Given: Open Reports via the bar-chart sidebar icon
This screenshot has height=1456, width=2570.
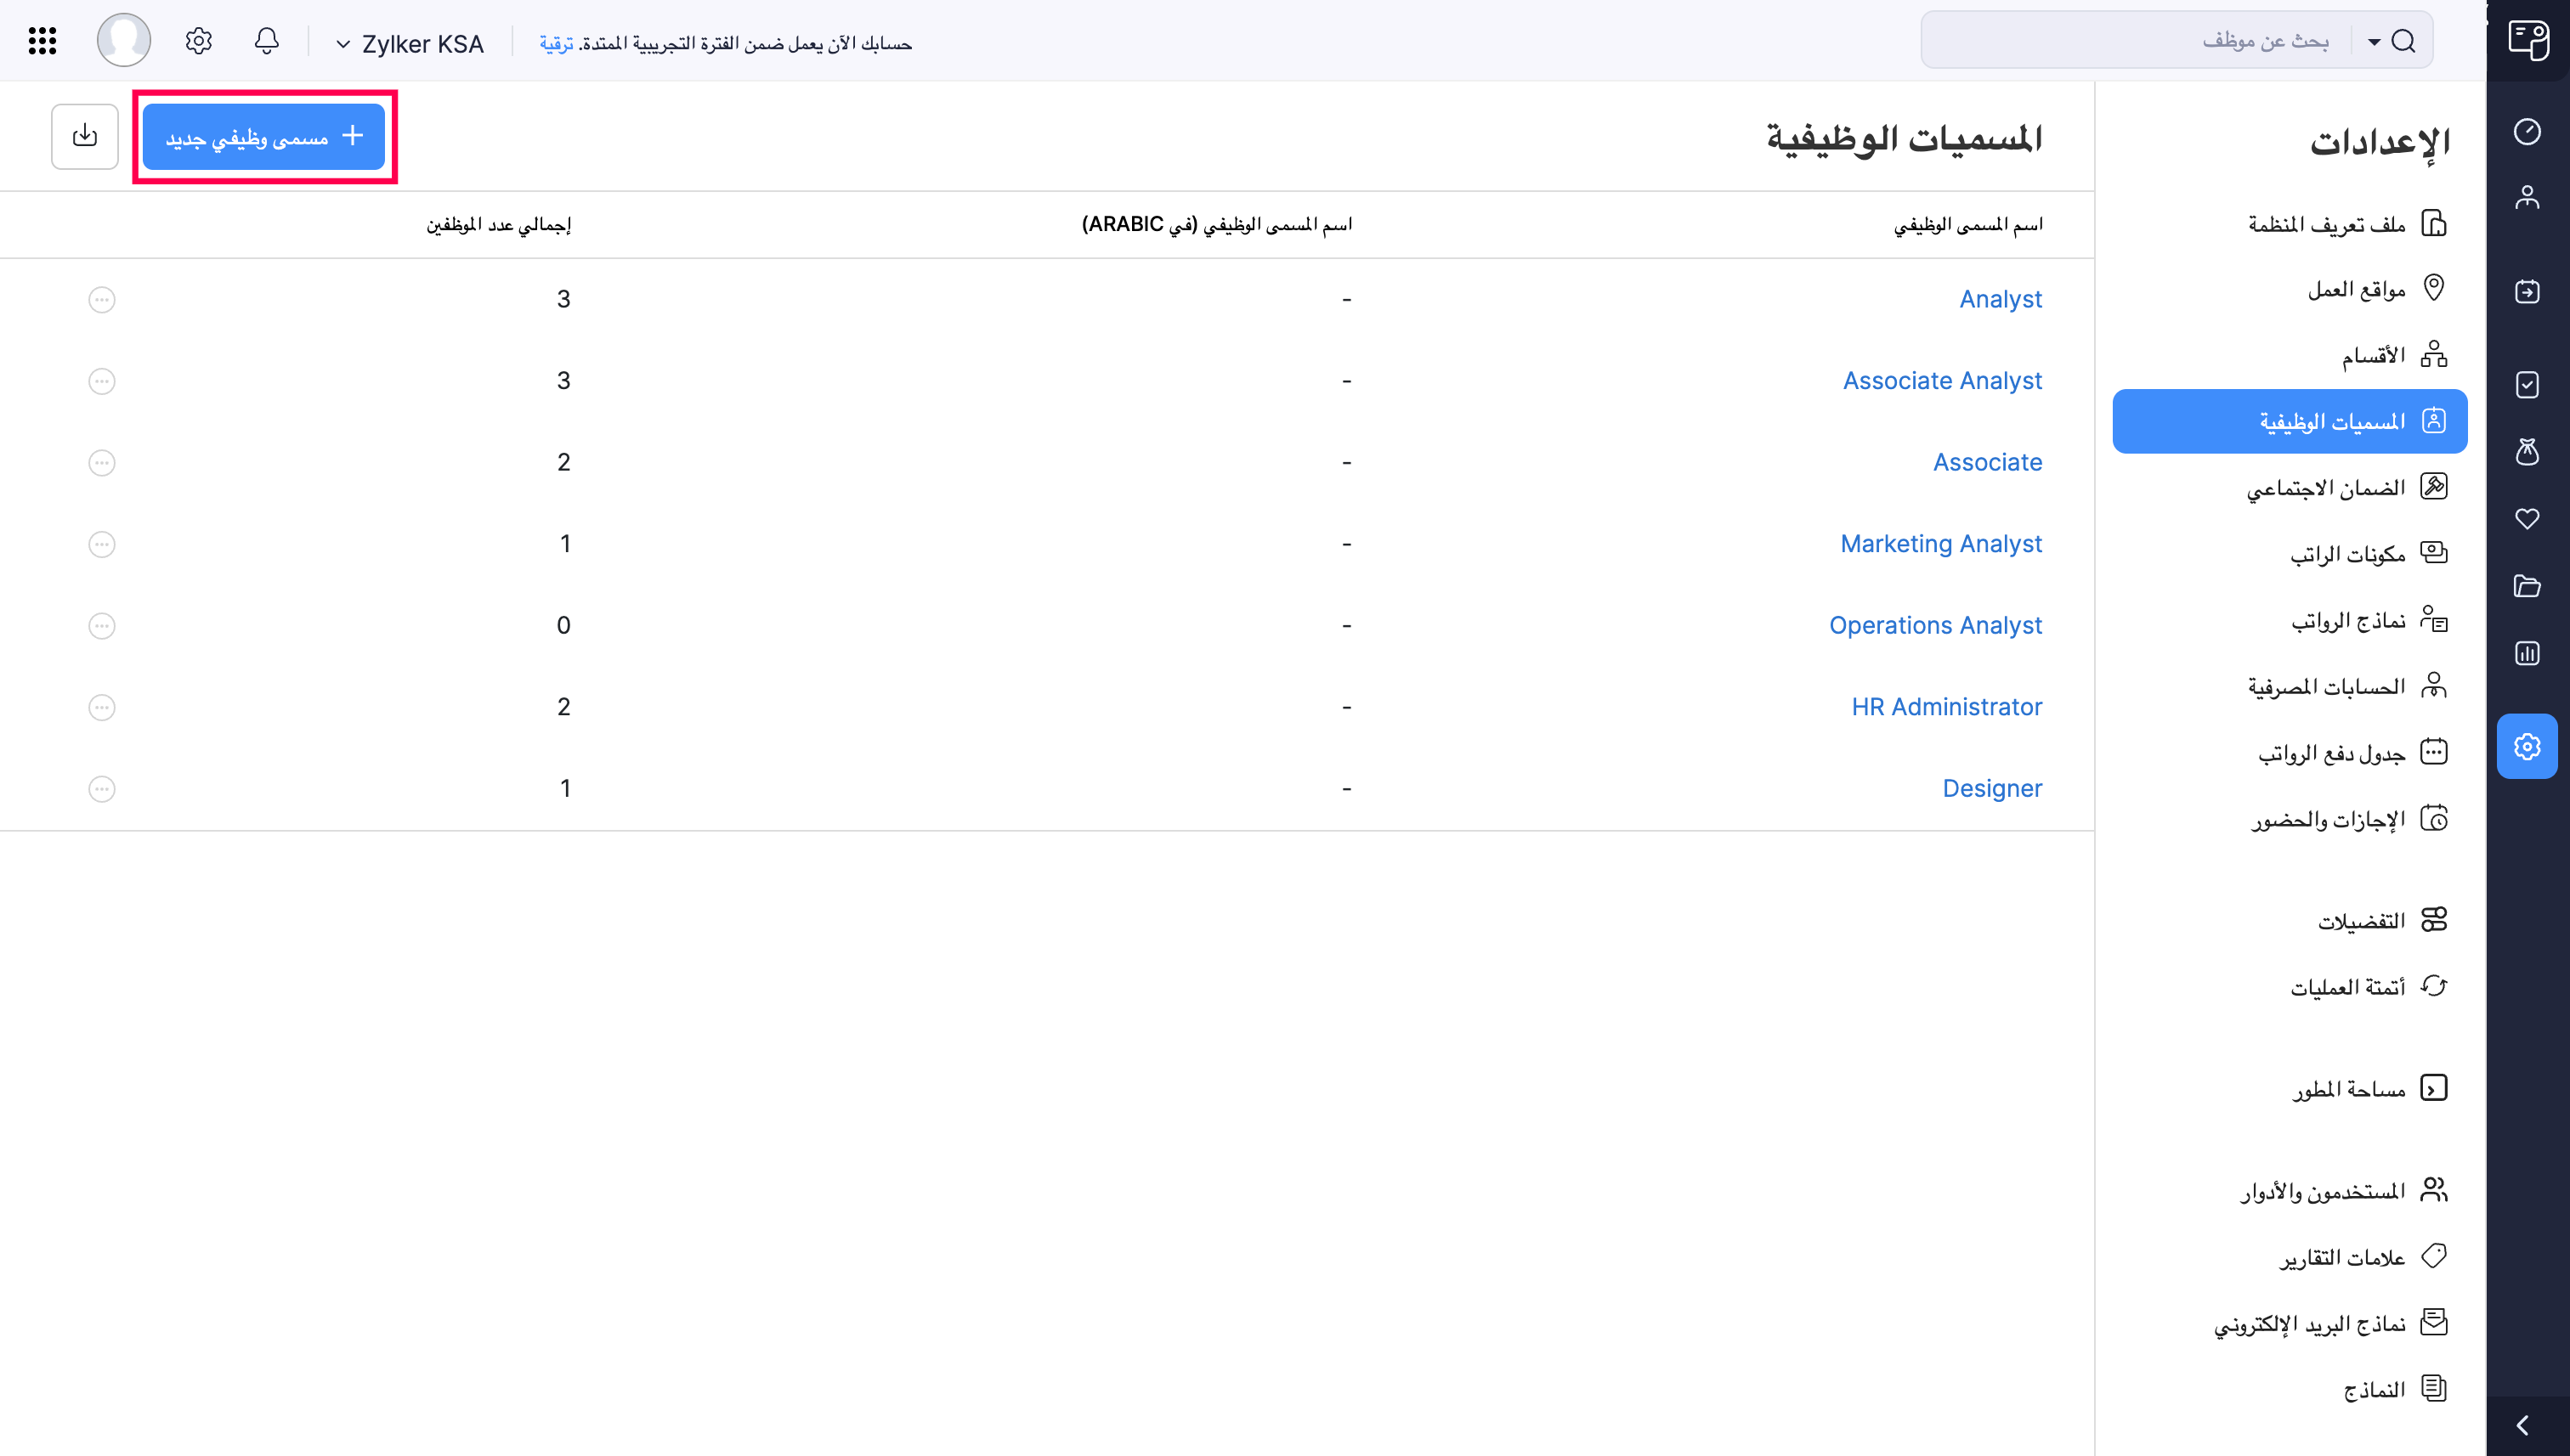Looking at the screenshot, I should (2528, 653).
